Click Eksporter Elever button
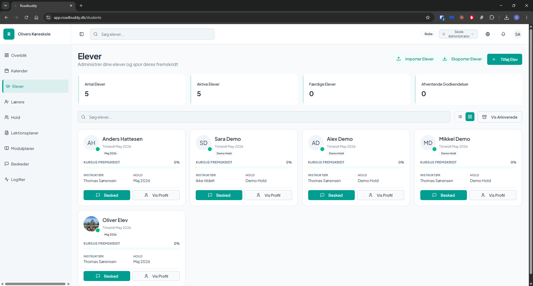This screenshot has height=286, width=533. (462, 59)
